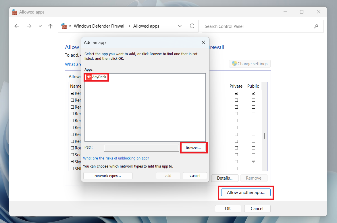The height and width of the screenshot is (223, 337).
Task: Click the refresh icon in address bar
Action: 192,26
